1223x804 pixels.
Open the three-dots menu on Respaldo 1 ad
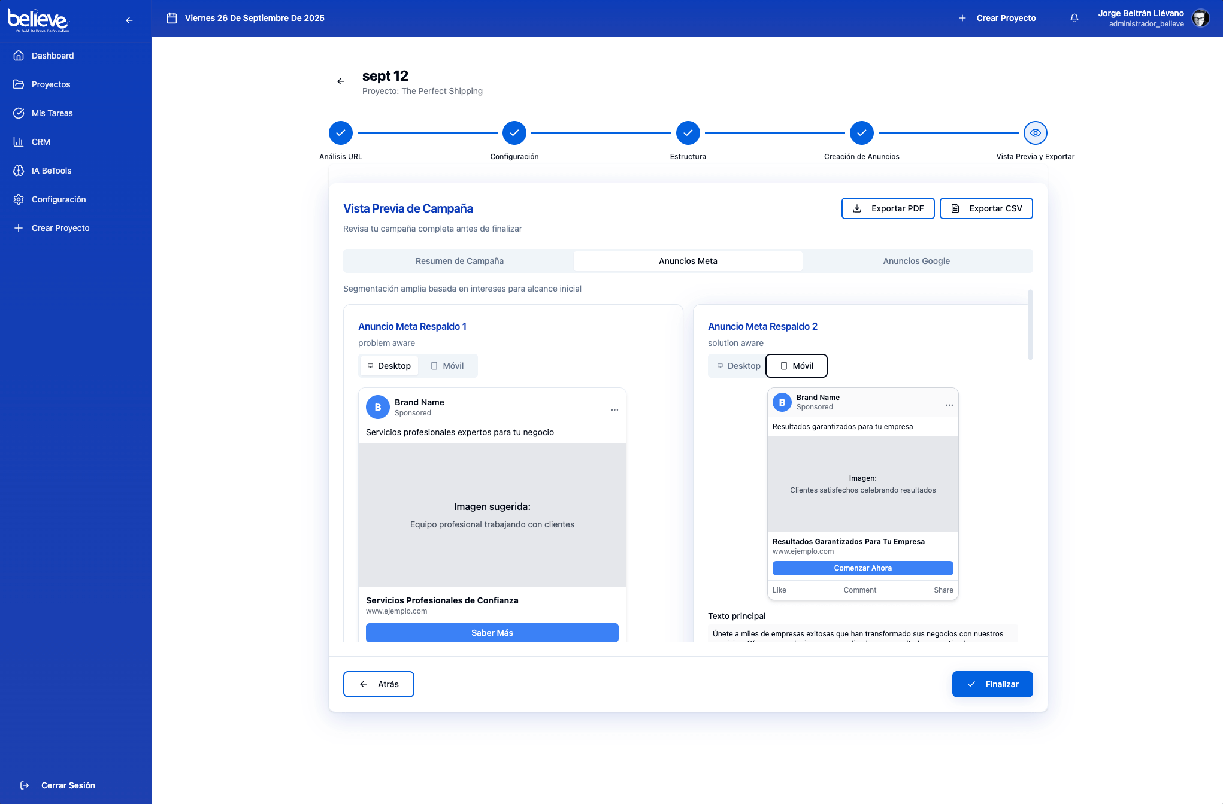(x=614, y=410)
